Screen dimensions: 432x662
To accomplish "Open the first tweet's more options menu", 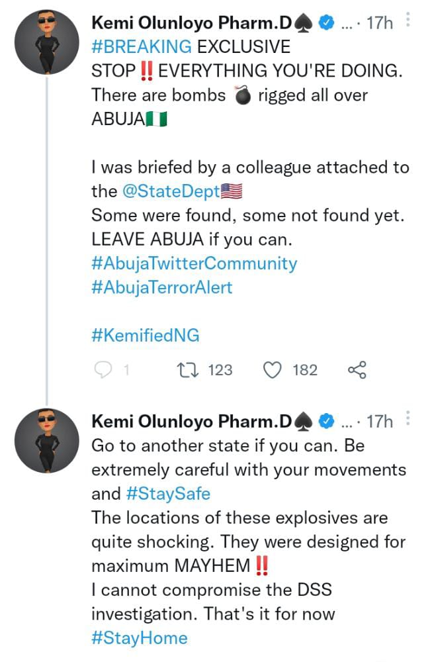I will 408,22.
